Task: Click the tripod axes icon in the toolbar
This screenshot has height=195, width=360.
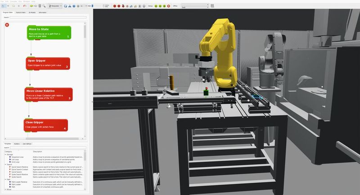Action: pyautogui.click(x=70, y=6)
